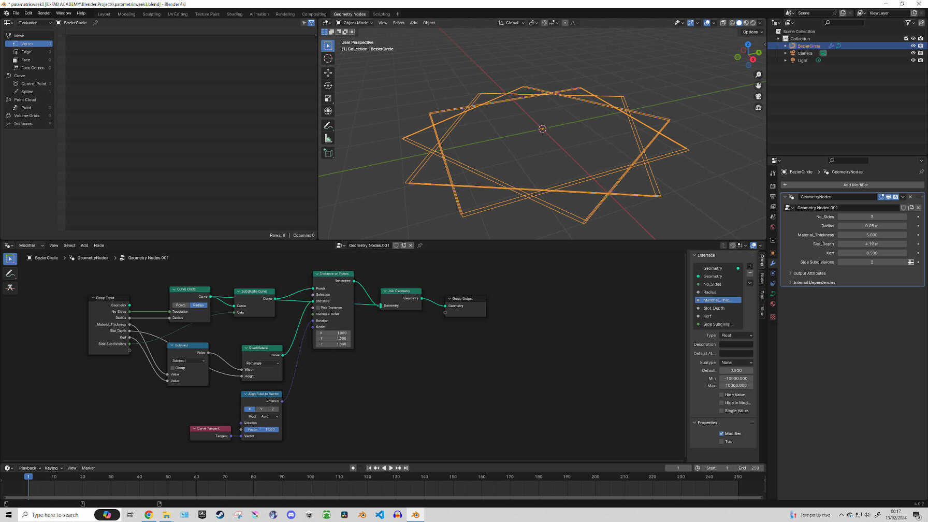The height and width of the screenshot is (522, 928).
Task: Select the Rotate tool in viewport toolbar
Action: [x=328, y=85]
